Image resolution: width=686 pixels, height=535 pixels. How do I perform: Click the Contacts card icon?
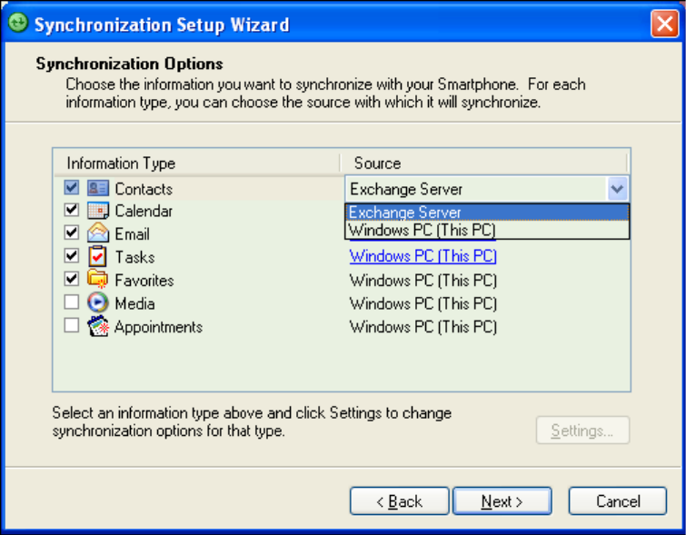(x=97, y=189)
